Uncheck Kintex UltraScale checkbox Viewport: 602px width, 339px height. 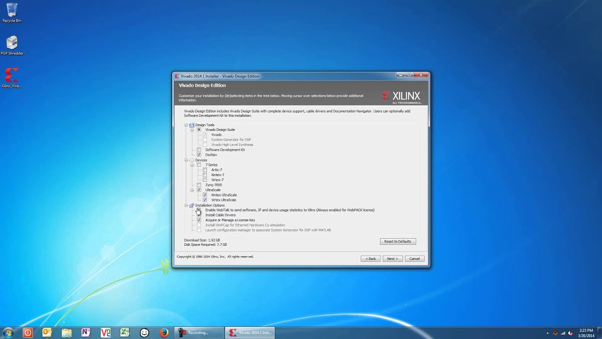(x=205, y=195)
